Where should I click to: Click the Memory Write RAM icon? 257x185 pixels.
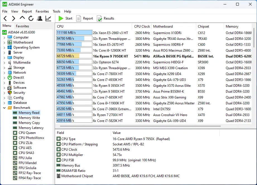click(15, 118)
